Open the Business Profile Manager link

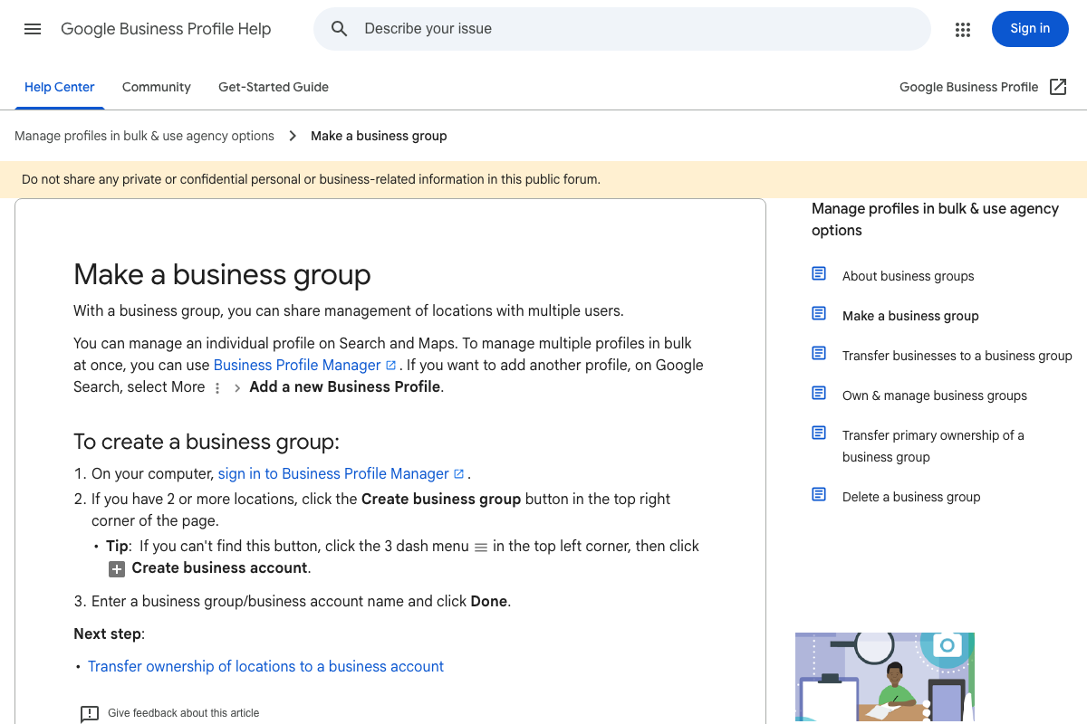tap(304, 365)
